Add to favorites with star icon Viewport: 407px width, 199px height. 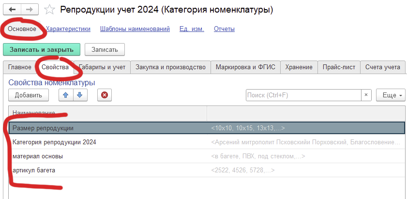click(x=49, y=10)
